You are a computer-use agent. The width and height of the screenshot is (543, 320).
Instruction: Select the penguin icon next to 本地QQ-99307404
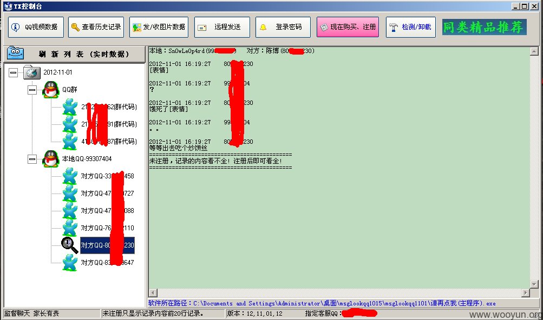coord(51,159)
